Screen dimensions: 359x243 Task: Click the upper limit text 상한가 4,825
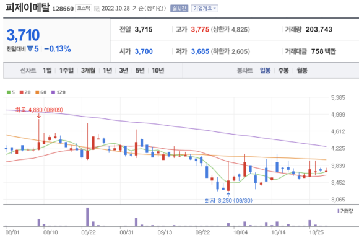pos(230,29)
